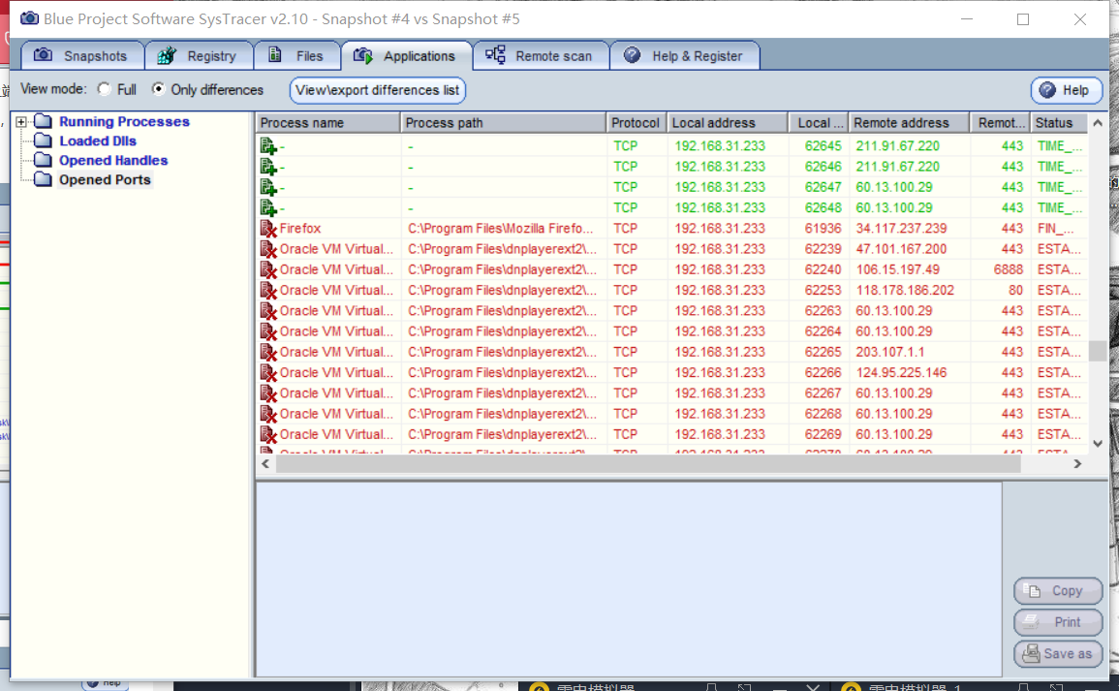
Task: Click removed icon on port 62265 row
Action: (268, 353)
